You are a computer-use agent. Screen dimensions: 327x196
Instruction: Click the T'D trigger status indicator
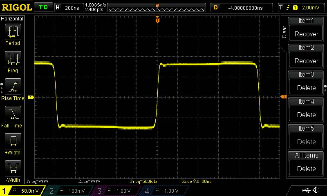(x=43, y=7)
